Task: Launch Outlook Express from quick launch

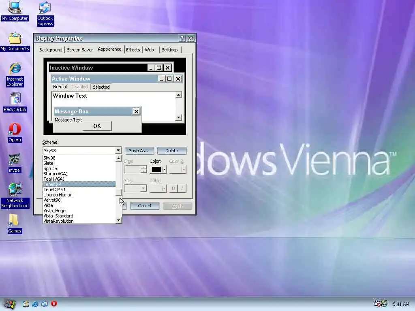Action: [44, 304]
